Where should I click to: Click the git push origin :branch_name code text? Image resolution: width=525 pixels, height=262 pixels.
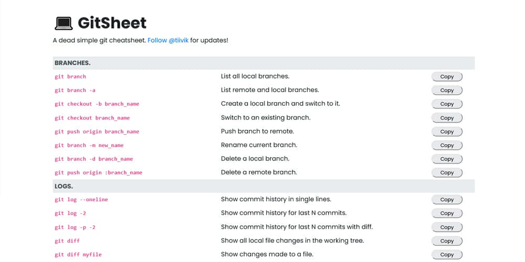[x=99, y=173]
